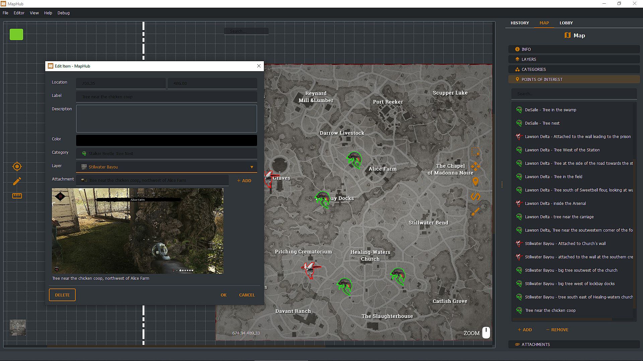
Task: Select the brush tool on map
Action: tap(475, 212)
